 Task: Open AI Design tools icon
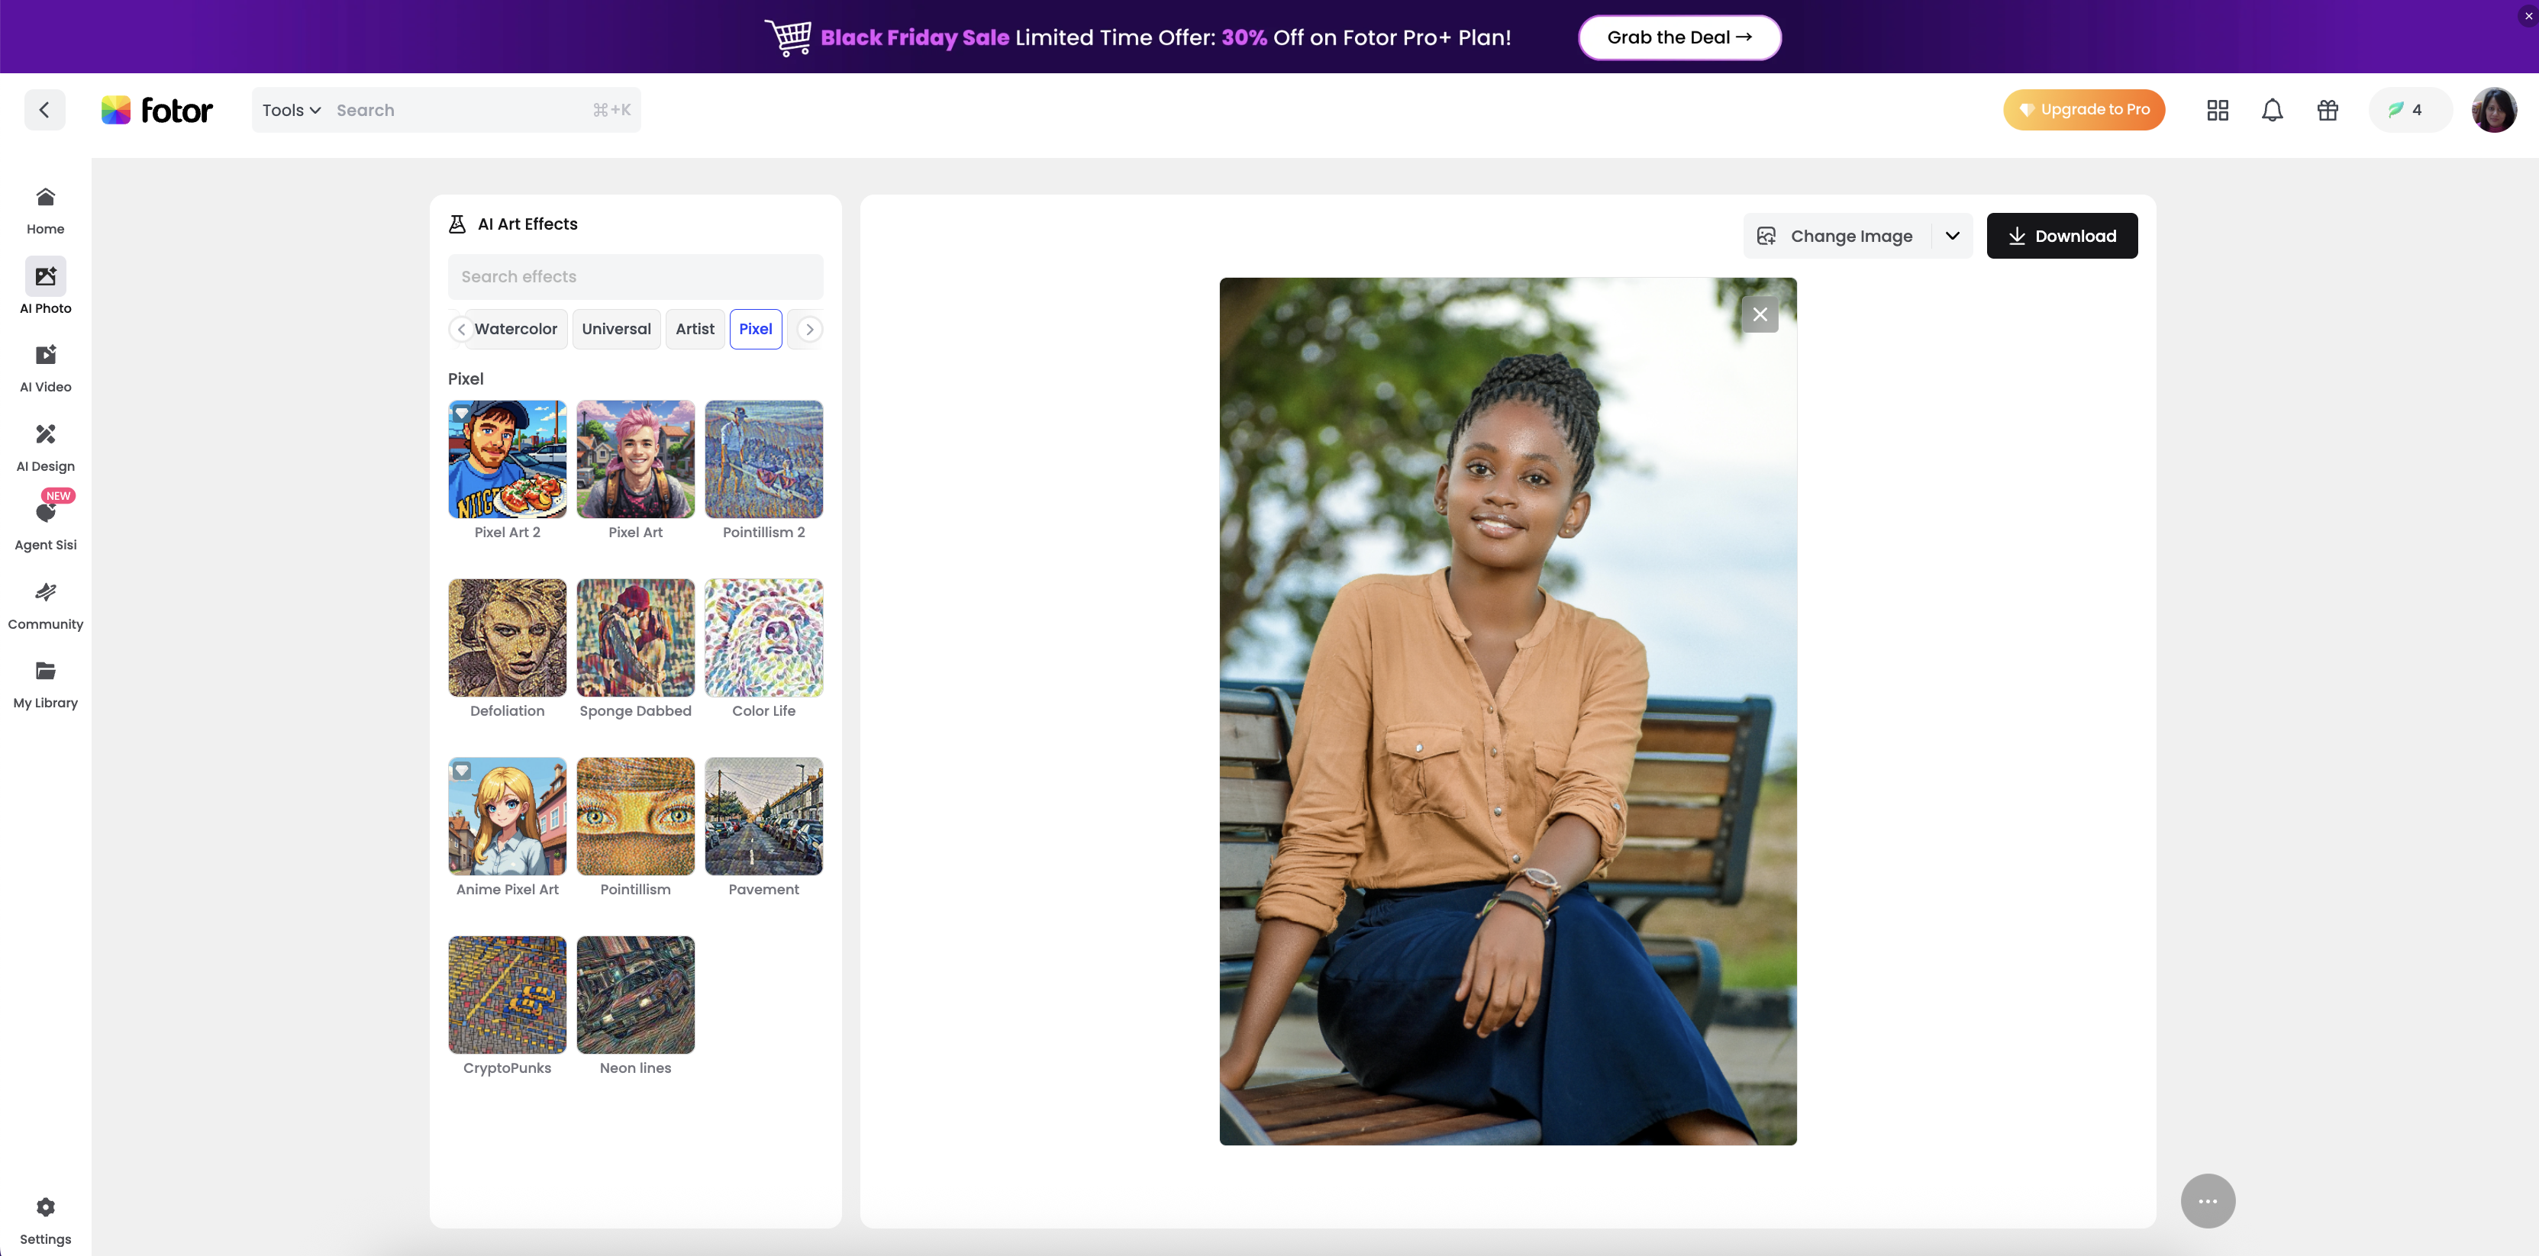point(45,434)
